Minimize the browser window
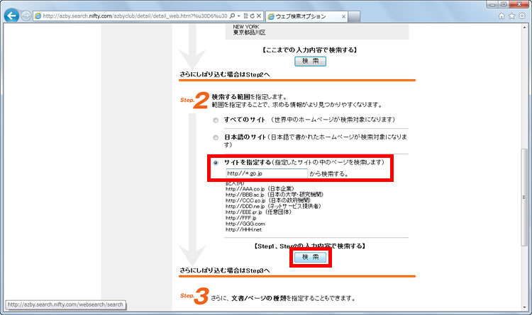 point(492,4)
